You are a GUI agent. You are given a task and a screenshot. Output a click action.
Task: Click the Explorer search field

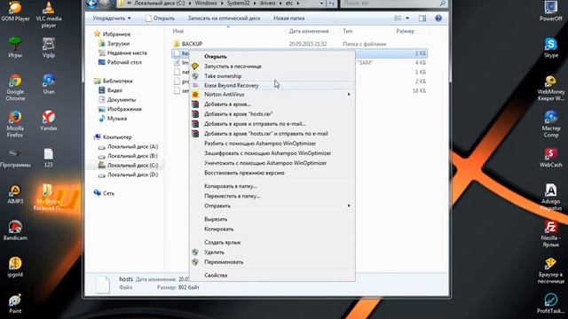[393, 4]
